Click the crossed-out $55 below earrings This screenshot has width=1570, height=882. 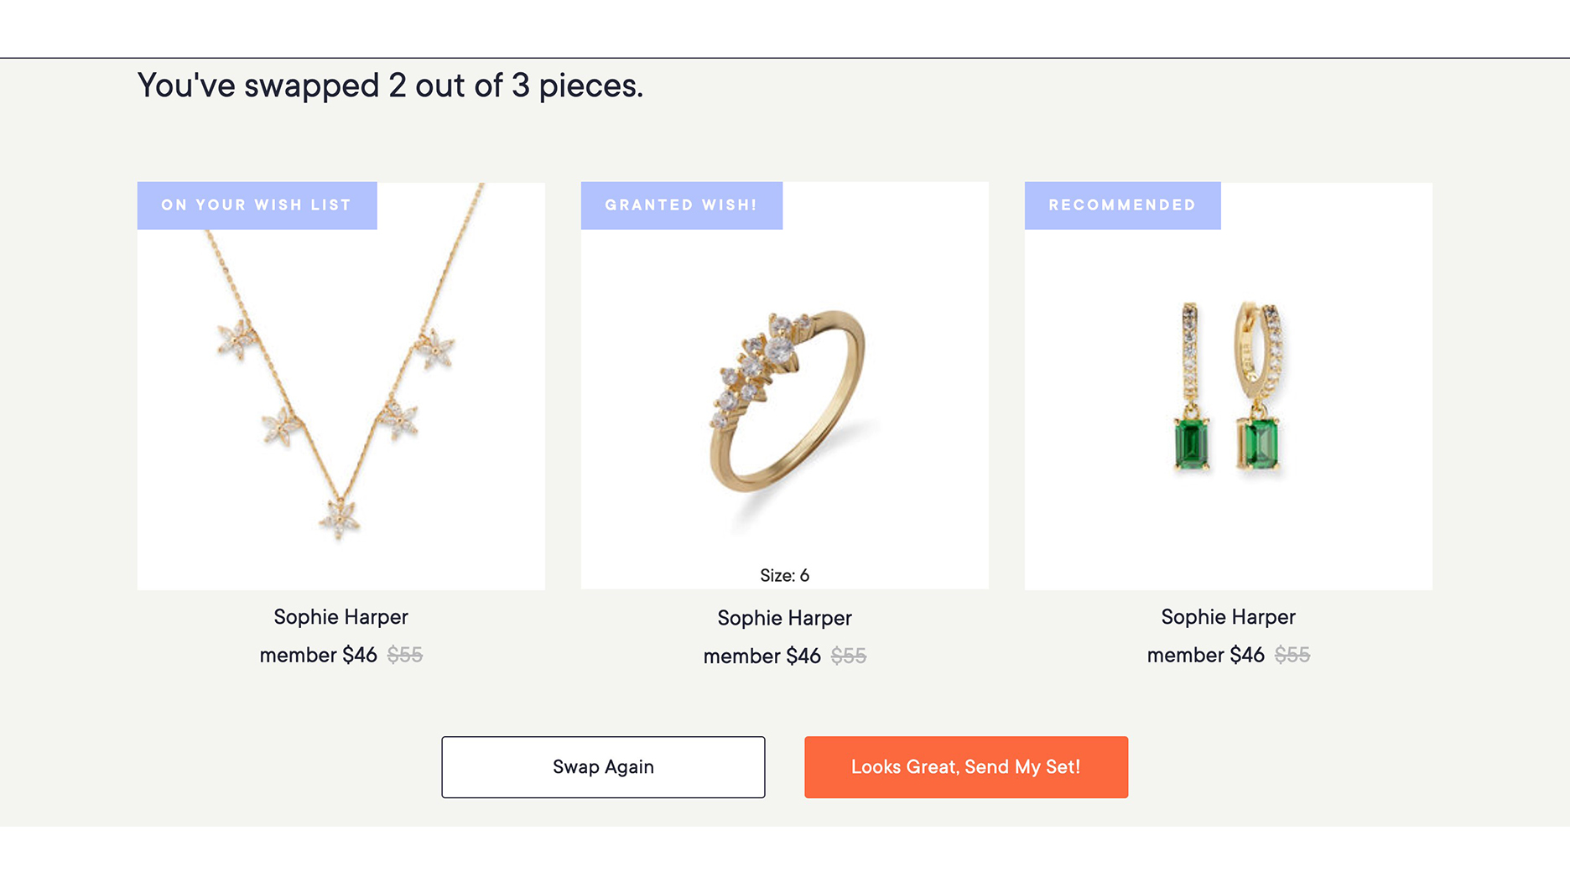click(1292, 655)
